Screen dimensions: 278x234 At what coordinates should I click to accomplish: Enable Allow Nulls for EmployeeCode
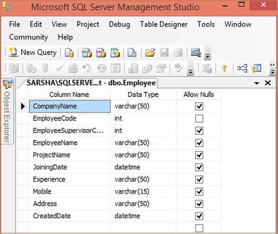click(199, 119)
